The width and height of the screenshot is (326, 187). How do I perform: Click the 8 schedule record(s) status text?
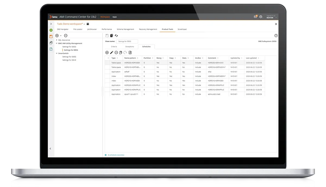pyautogui.click(x=116, y=155)
